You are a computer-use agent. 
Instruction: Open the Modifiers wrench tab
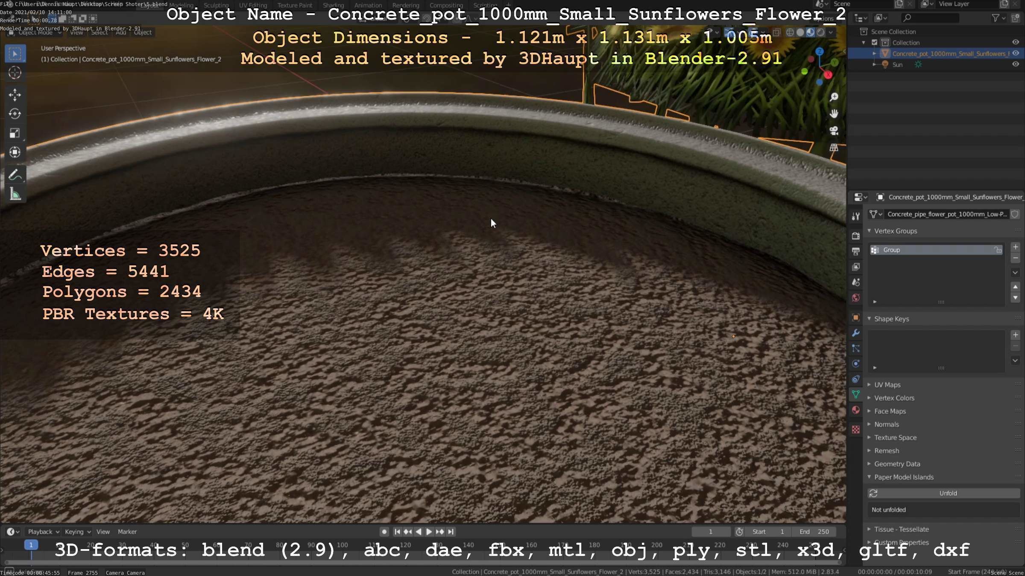[855, 333]
